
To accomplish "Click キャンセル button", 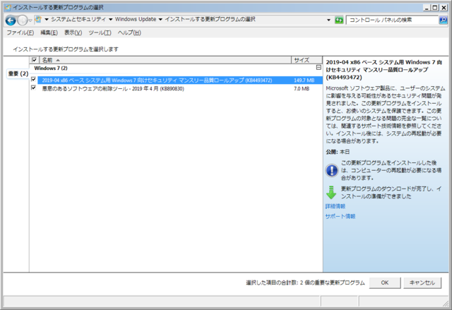I will (422, 282).
